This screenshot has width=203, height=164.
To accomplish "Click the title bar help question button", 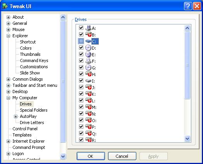I will click(x=188, y=6).
